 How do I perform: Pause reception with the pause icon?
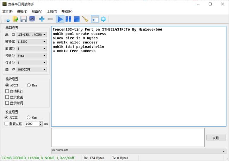coord(68,19)
